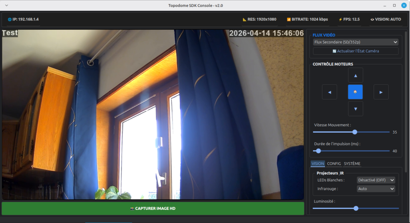Select the VISION tab
Viewport: 410px width, 223px height.
(318, 163)
